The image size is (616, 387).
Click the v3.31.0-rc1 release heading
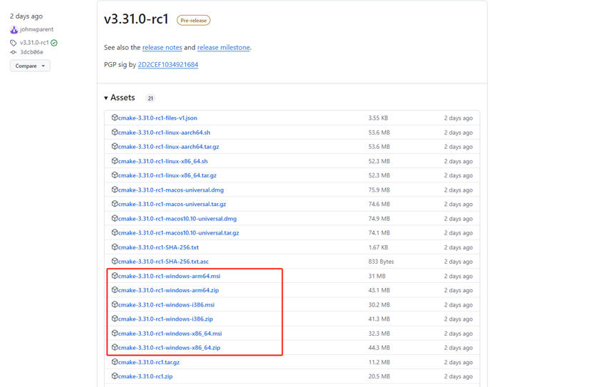(x=136, y=19)
